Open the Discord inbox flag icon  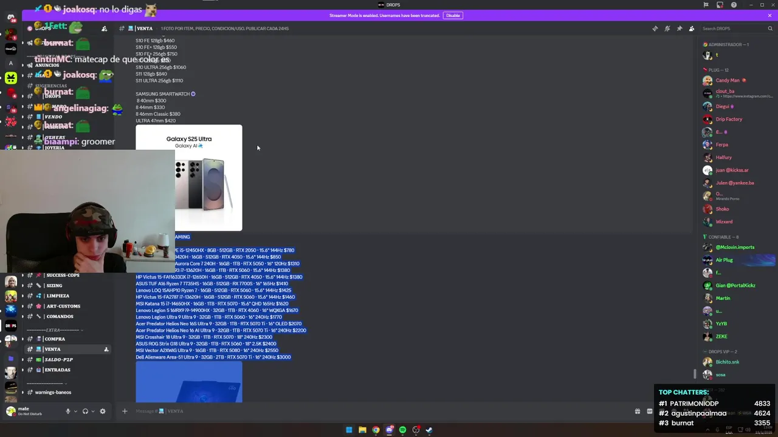click(x=706, y=5)
